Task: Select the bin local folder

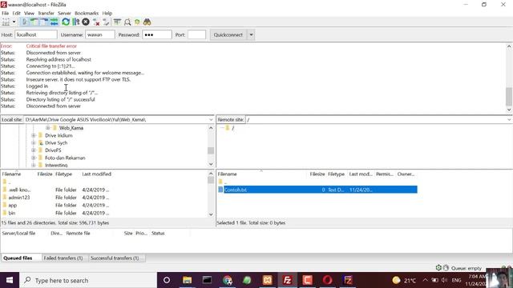Action: (x=12, y=213)
